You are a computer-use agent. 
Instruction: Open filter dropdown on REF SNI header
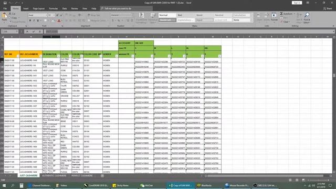point(18,56)
